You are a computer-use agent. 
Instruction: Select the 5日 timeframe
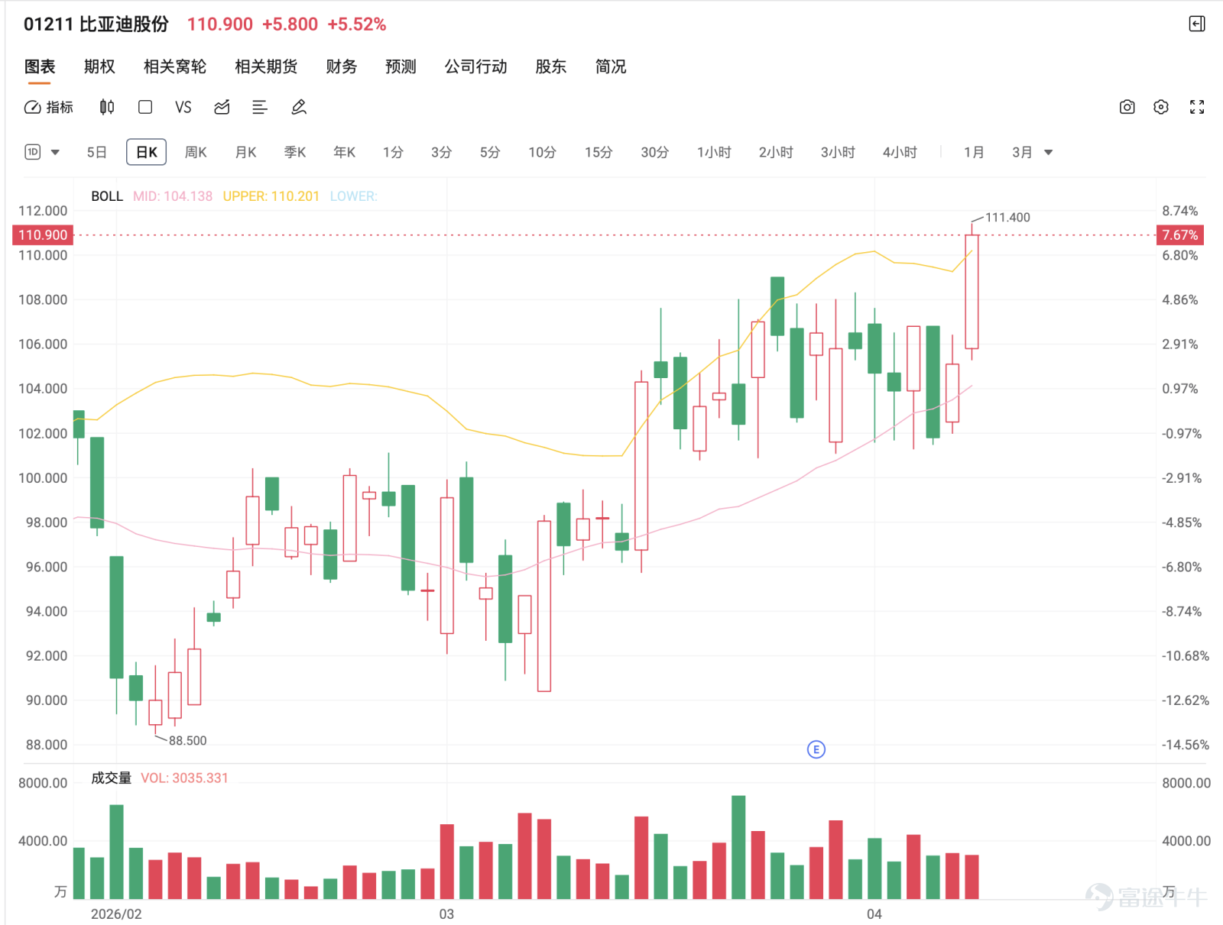coord(97,152)
